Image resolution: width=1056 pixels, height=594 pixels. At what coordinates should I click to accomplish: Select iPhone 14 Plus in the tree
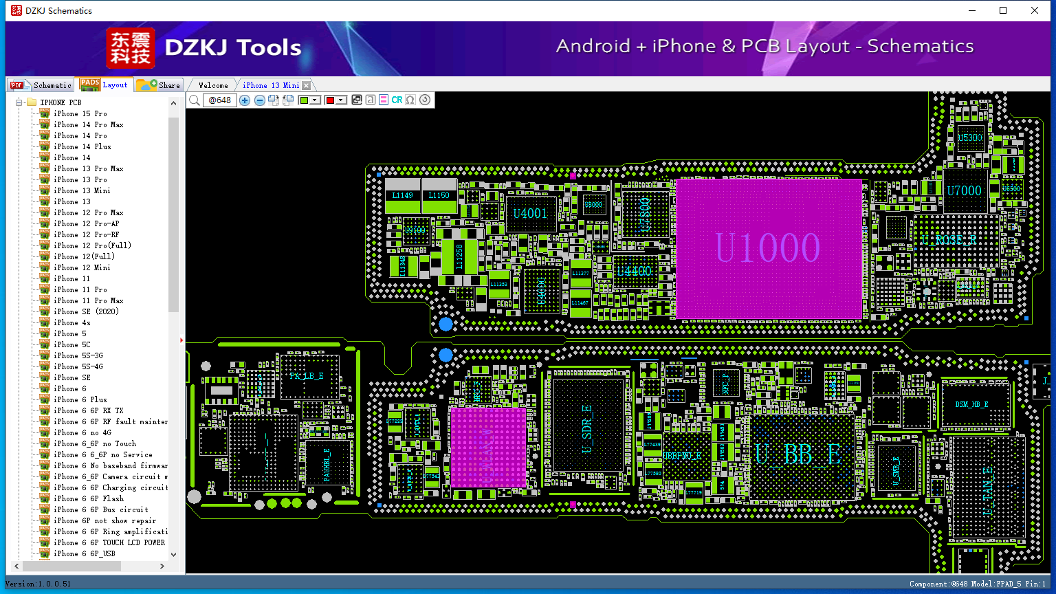[x=82, y=146]
